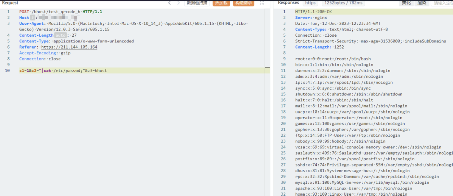Click the sshd:x:74:74 line in response
Screen dimensions: 453x196
pos(374,165)
